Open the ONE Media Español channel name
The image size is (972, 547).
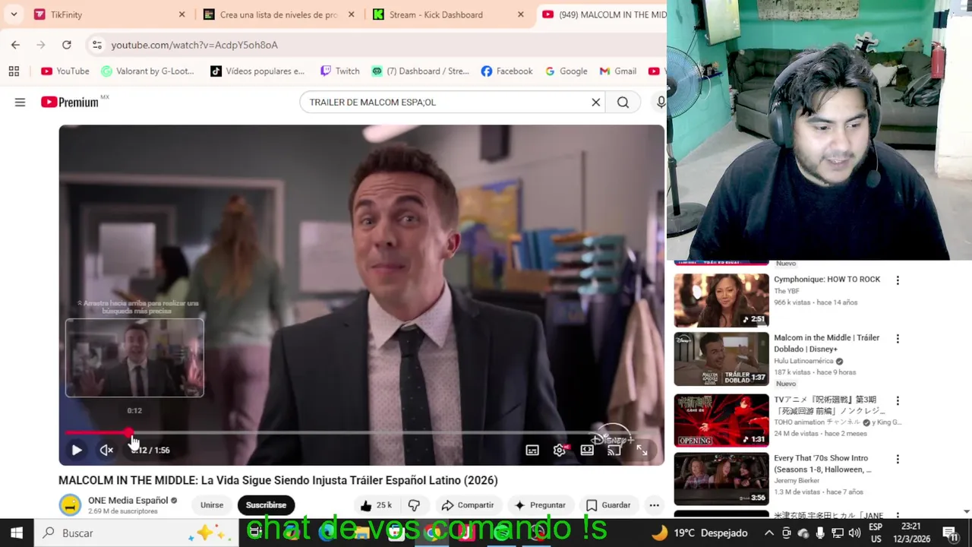[x=128, y=501]
